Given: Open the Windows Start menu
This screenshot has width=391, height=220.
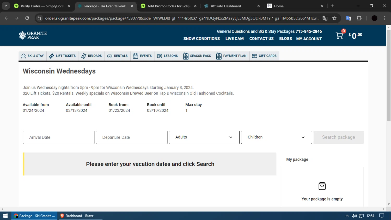Looking at the screenshot, I should (5, 216).
